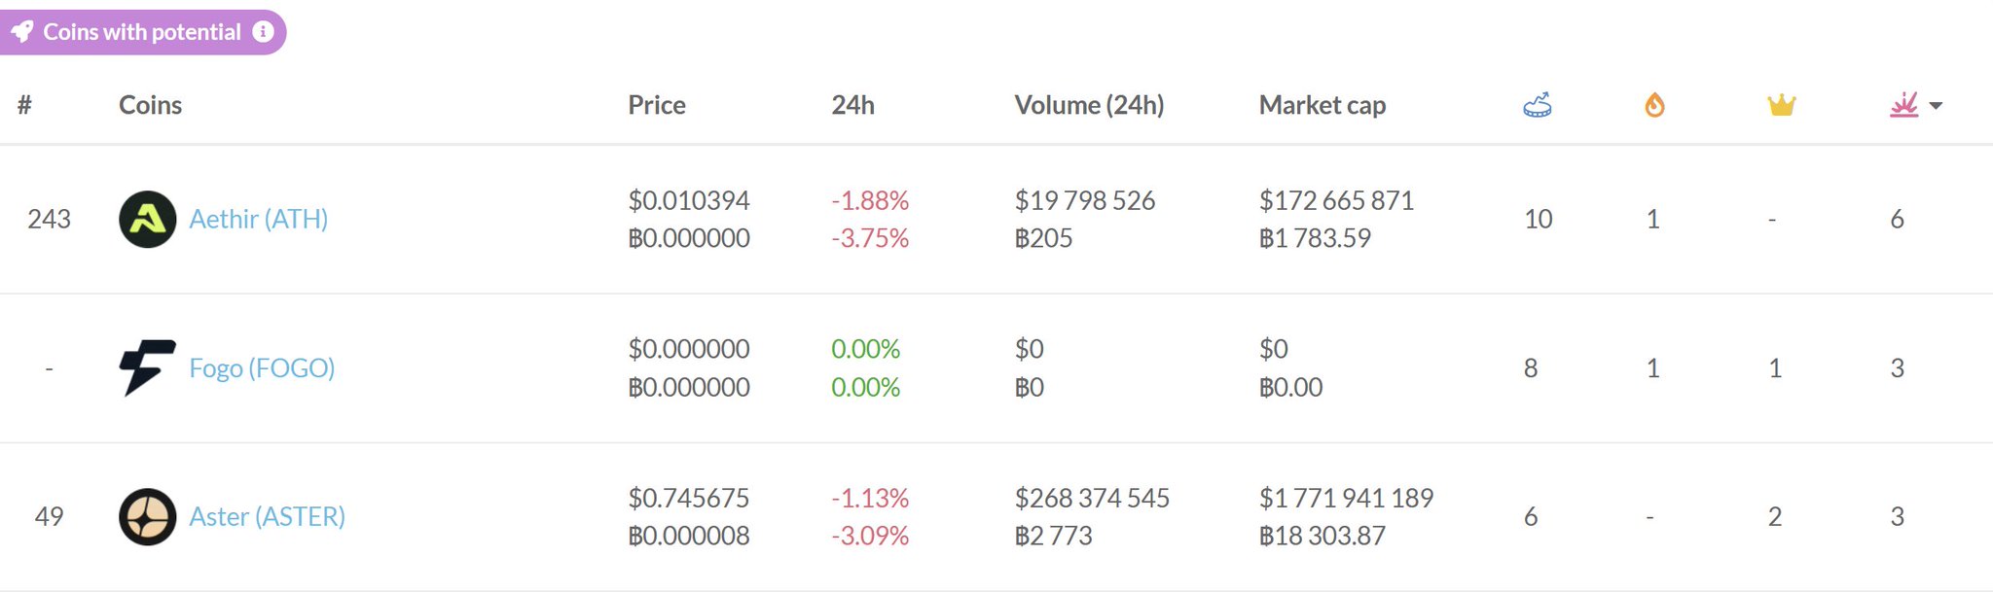Click the Aethir green logo icon

[x=147, y=220]
